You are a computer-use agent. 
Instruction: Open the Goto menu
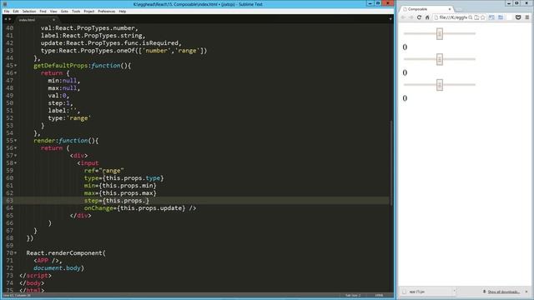click(x=64, y=11)
